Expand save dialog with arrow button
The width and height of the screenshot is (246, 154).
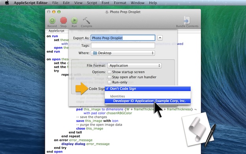pos(160,38)
